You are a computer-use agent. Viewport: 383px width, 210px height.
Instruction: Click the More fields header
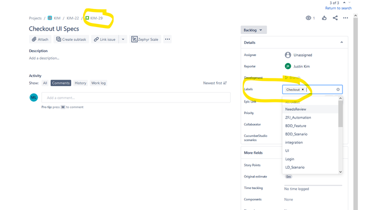(253, 152)
